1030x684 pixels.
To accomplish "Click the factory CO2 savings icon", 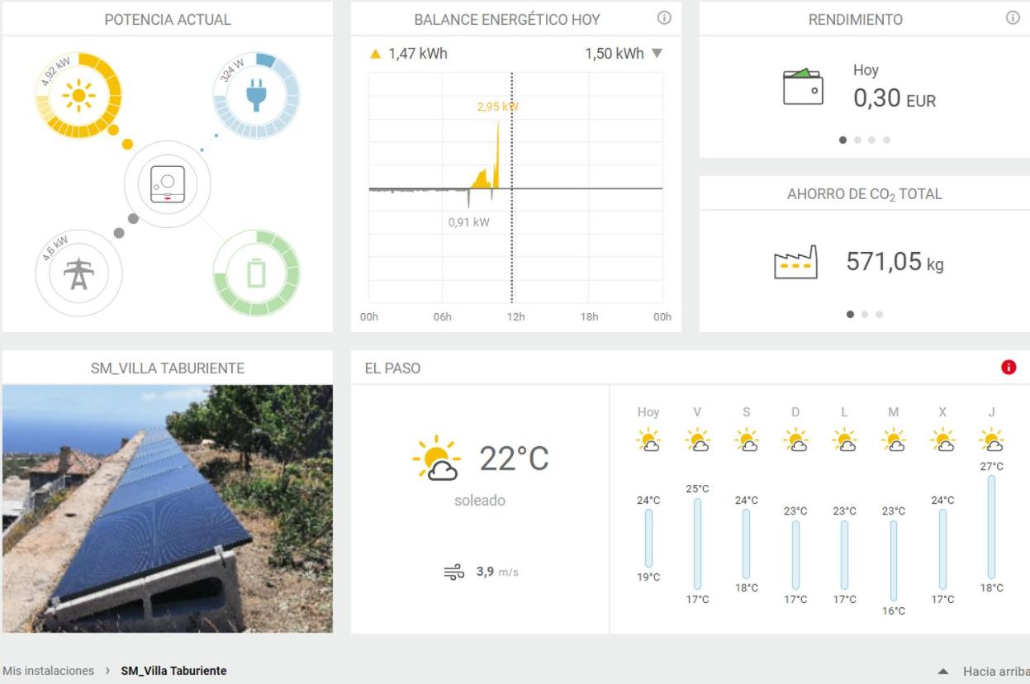I will pos(795,263).
